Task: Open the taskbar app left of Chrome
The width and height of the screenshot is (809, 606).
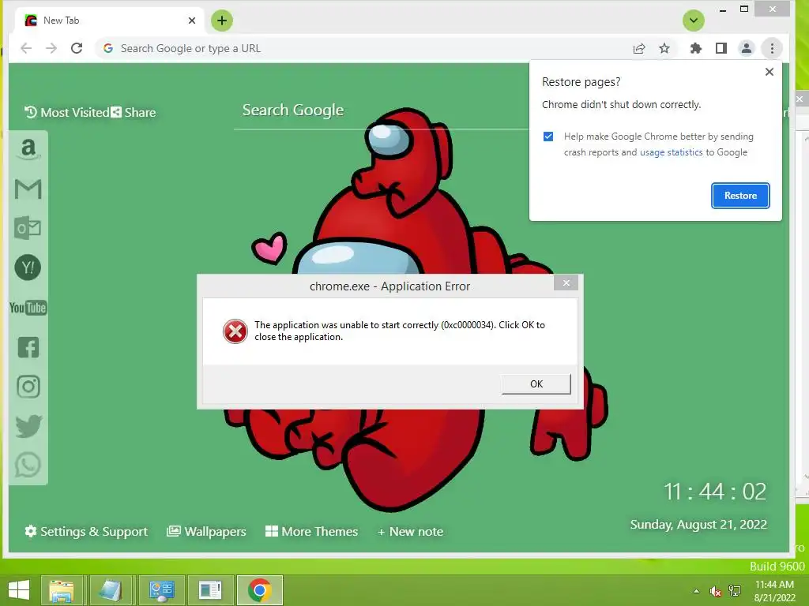Action: click(210, 590)
